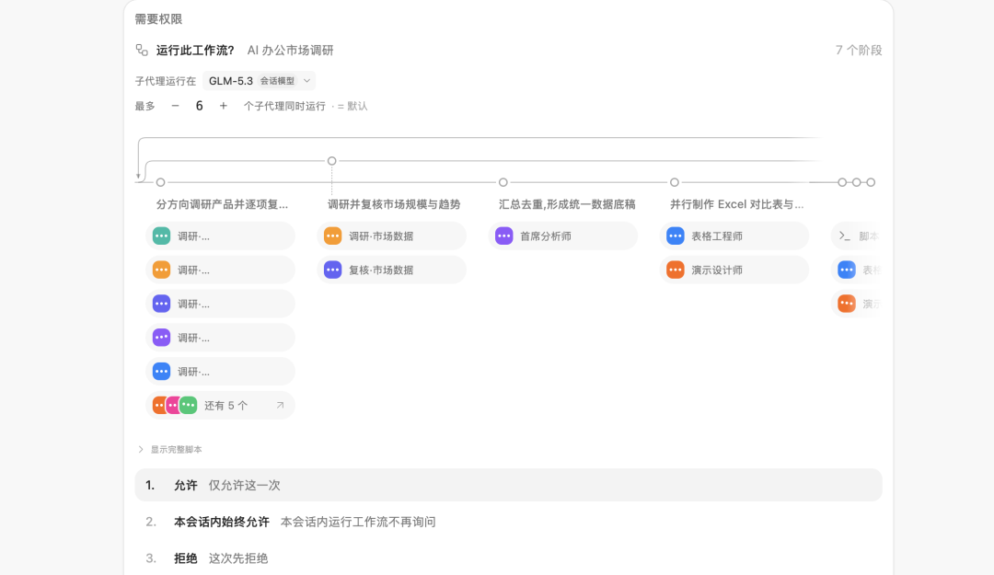Open the 演示设计师 agent chip
Screen dimensions: 994x575
pos(734,270)
